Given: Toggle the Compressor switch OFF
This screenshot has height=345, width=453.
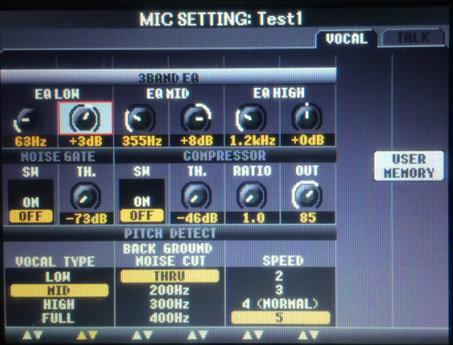Looking at the screenshot, I should pos(142,215).
